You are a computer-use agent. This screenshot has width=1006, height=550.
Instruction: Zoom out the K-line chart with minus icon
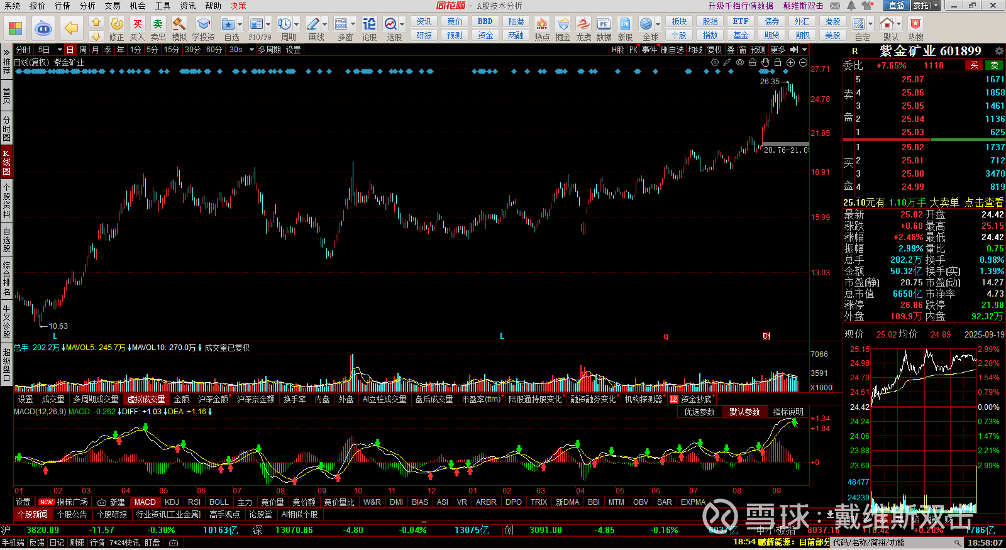(803, 62)
